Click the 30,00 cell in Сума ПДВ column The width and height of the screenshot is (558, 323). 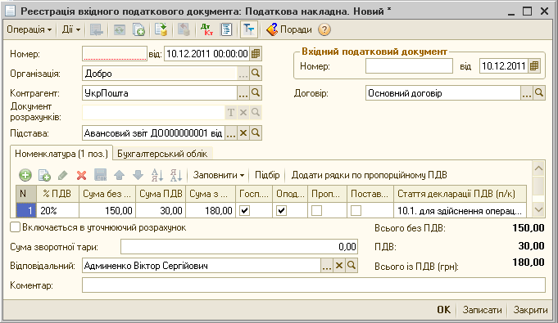pos(161,211)
